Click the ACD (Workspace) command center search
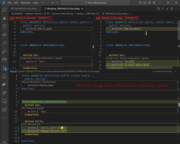Image resolution: width=180 pixels, height=144 pixels. (x=95, y=3)
